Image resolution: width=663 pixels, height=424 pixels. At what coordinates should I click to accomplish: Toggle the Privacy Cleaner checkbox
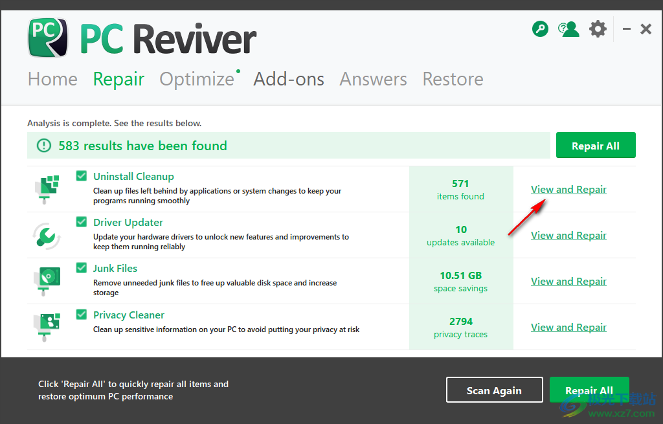(x=81, y=315)
